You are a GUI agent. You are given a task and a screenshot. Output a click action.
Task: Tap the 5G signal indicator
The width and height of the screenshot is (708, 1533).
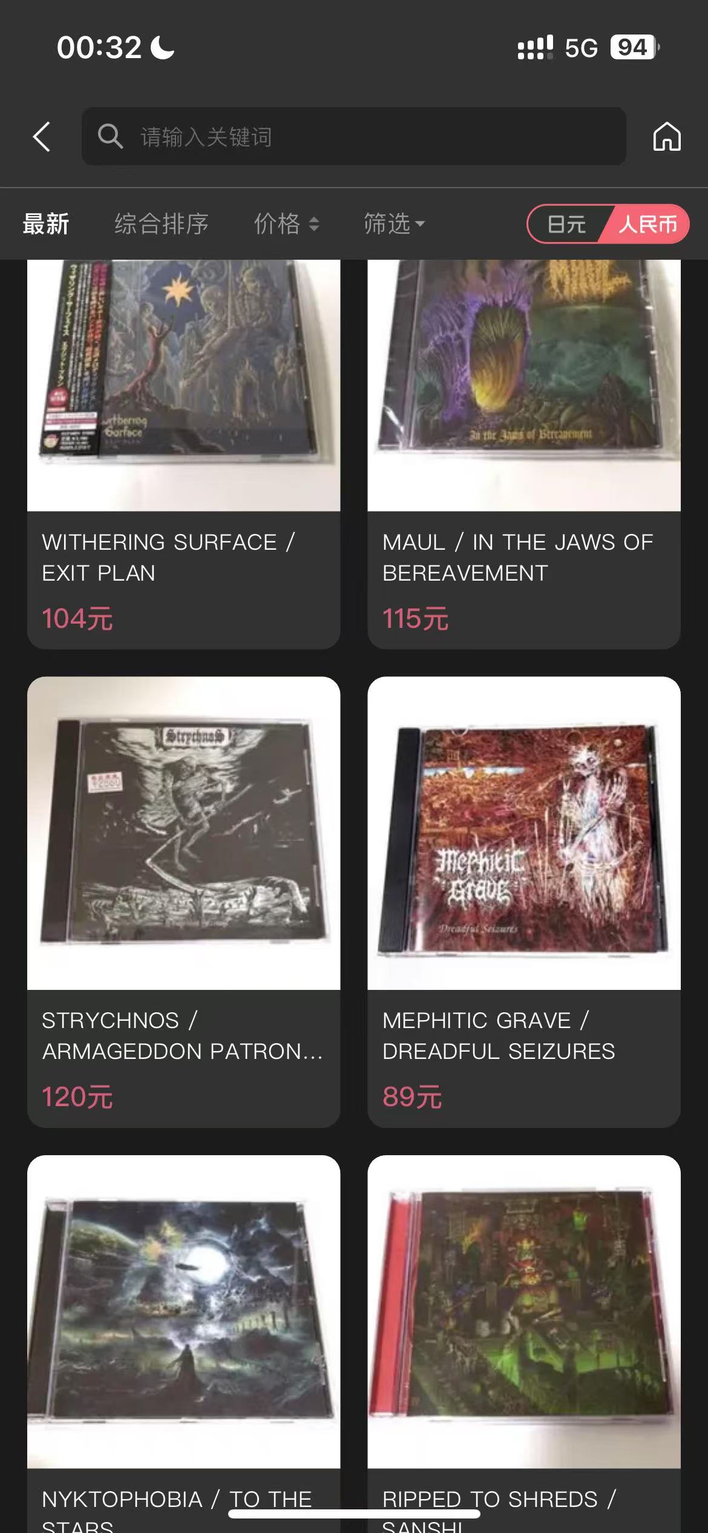pos(581,48)
